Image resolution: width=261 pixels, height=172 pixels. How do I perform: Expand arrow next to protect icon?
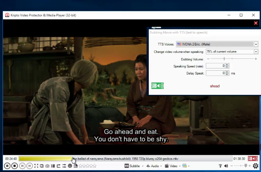tap(189, 166)
